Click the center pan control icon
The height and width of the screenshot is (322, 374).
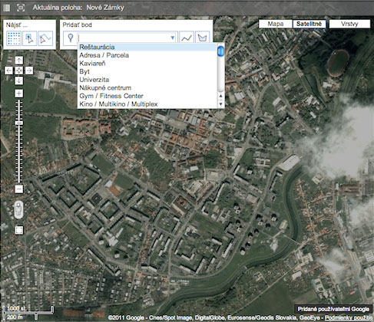(x=19, y=71)
